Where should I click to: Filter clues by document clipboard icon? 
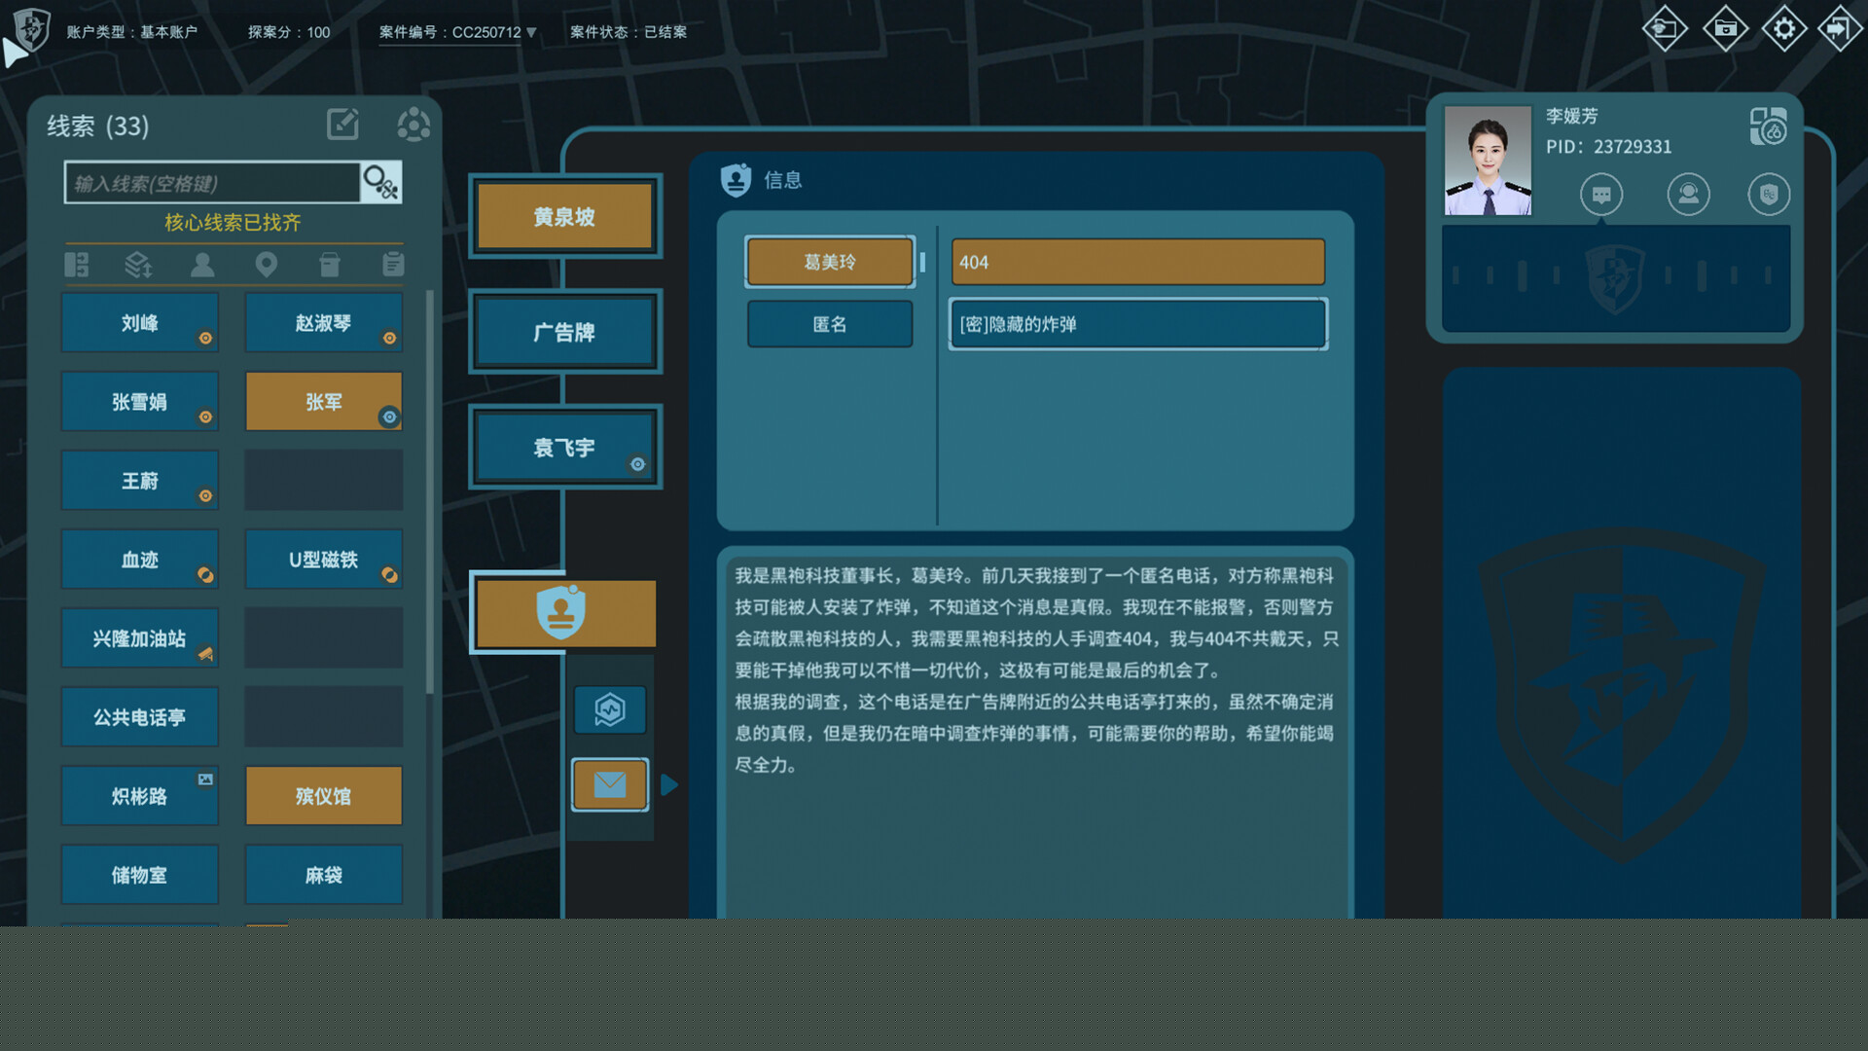[393, 265]
